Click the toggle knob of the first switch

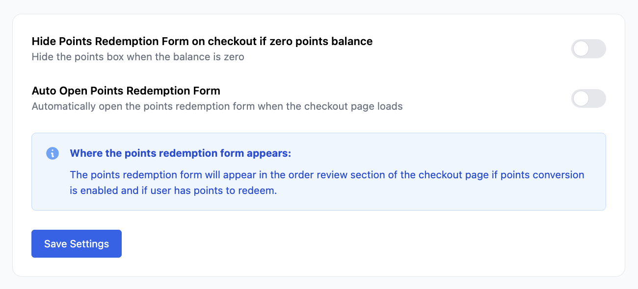[580, 49]
